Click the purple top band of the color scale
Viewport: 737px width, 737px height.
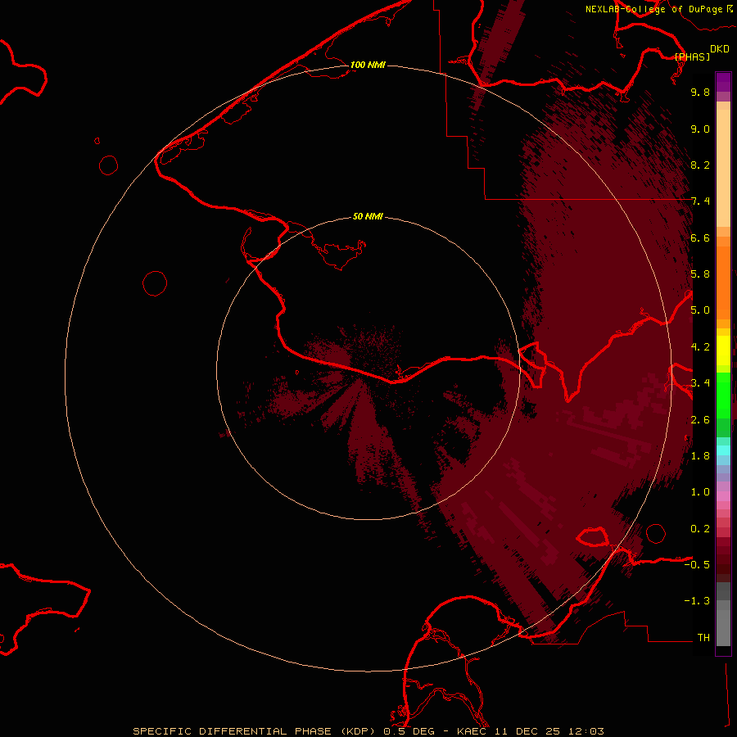click(723, 82)
